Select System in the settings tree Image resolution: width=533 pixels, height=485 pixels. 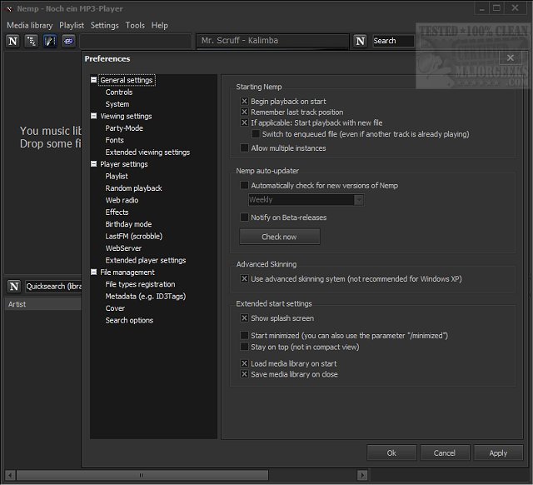click(x=117, y=104)
